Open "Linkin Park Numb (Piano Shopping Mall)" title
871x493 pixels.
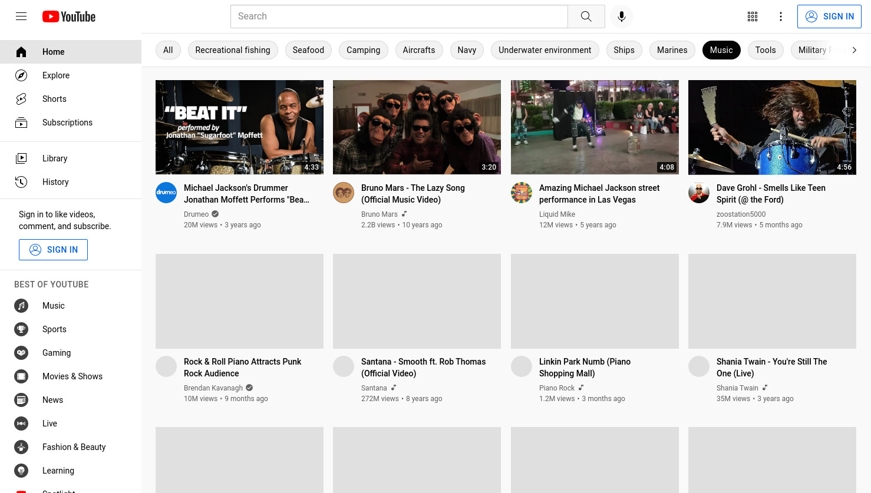point(585,368)
